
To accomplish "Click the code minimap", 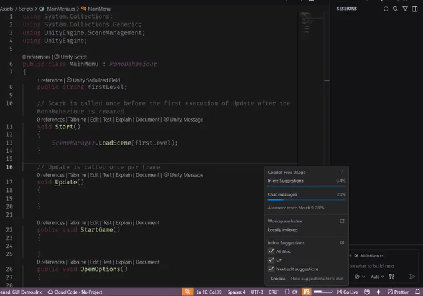I will [312, 23].
